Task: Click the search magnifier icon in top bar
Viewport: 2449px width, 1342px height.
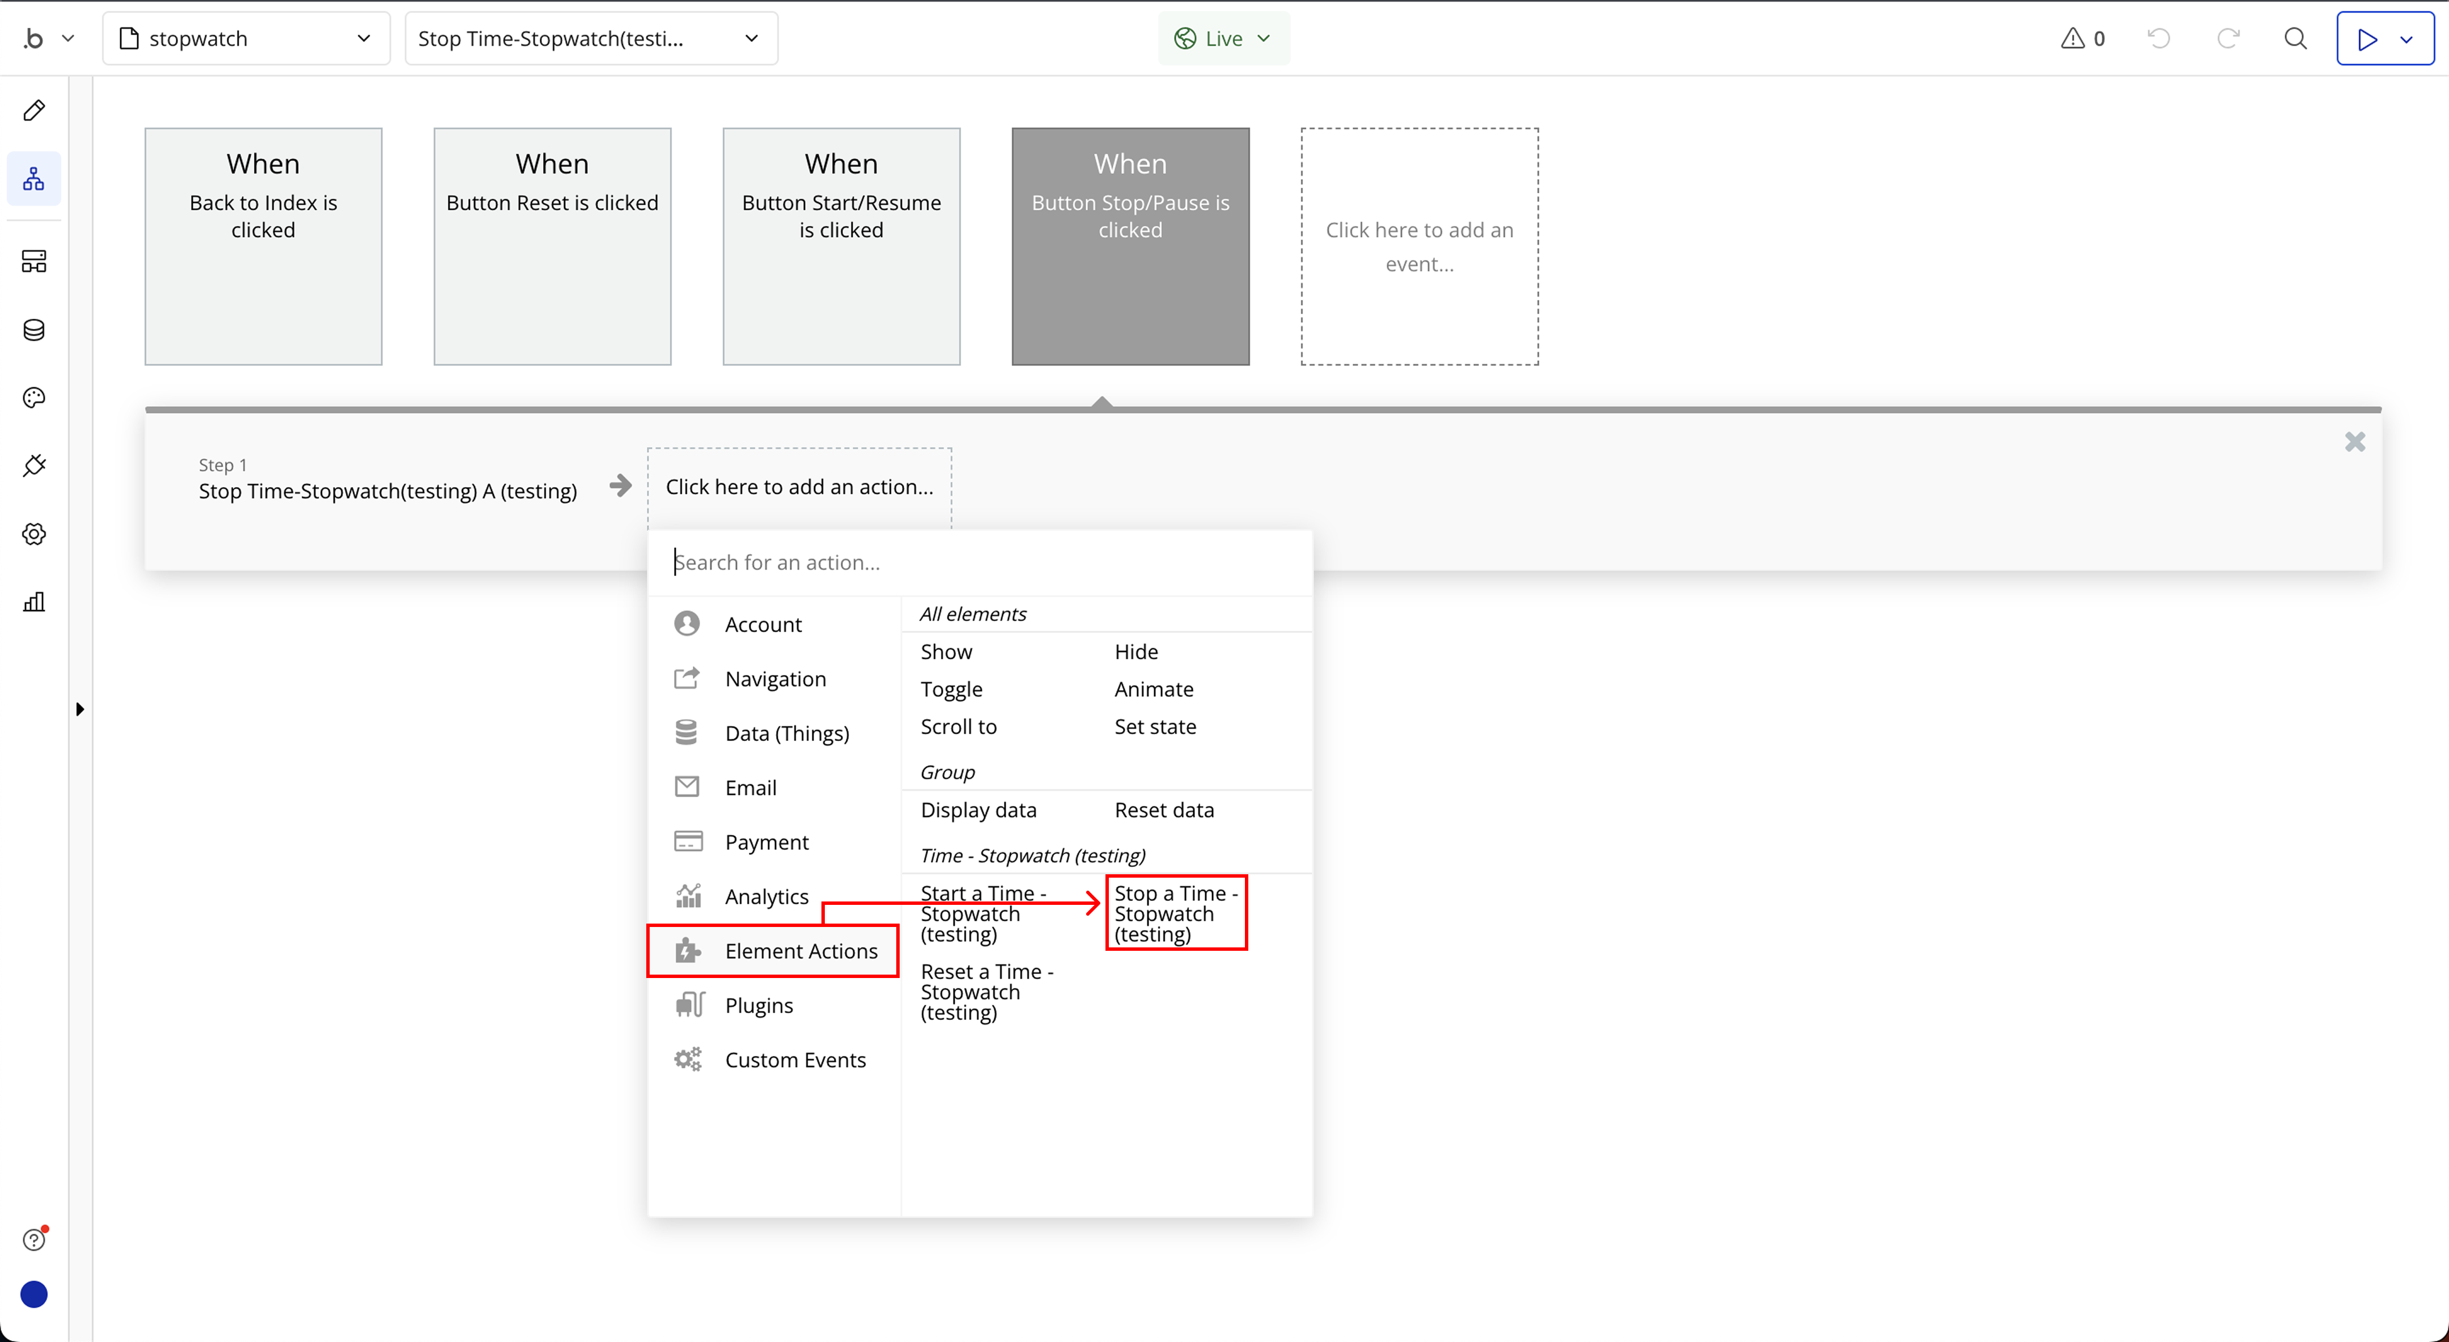Action: [2295, 38]
